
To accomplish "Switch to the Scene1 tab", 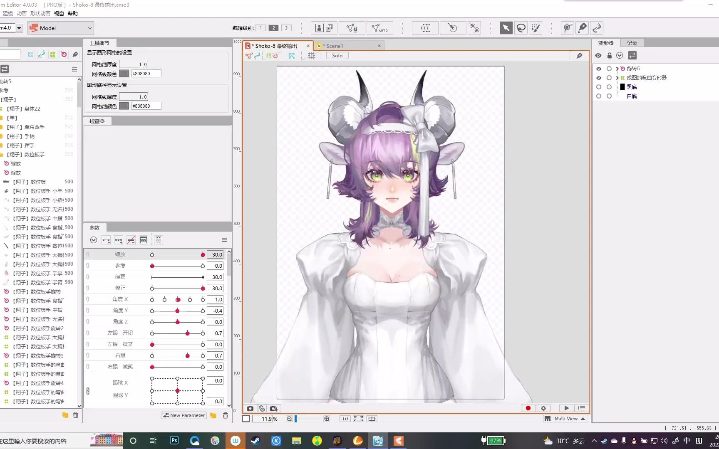I will 335,46.
